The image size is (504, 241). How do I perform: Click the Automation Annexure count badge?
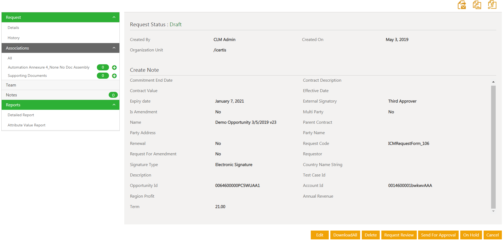pos(103,67)
